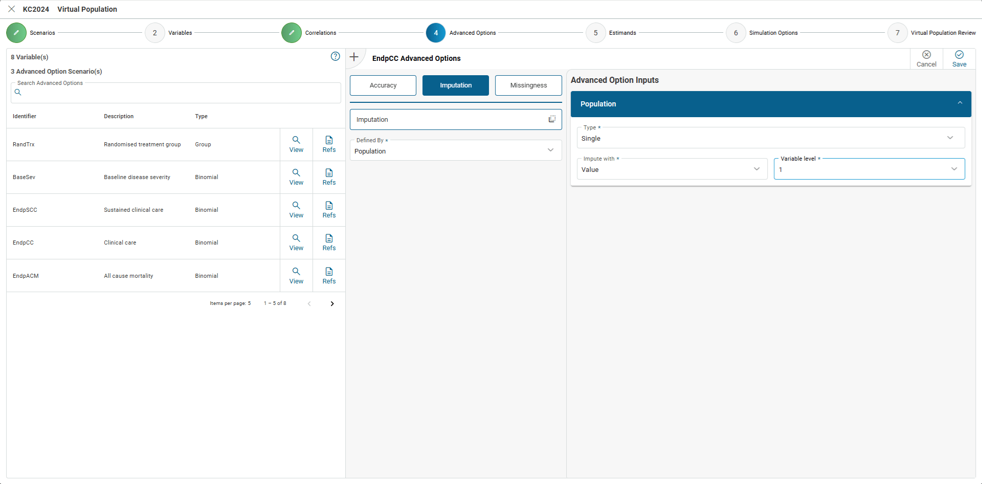Go to next page of variables
982x484 pixels.
[332, 303]
